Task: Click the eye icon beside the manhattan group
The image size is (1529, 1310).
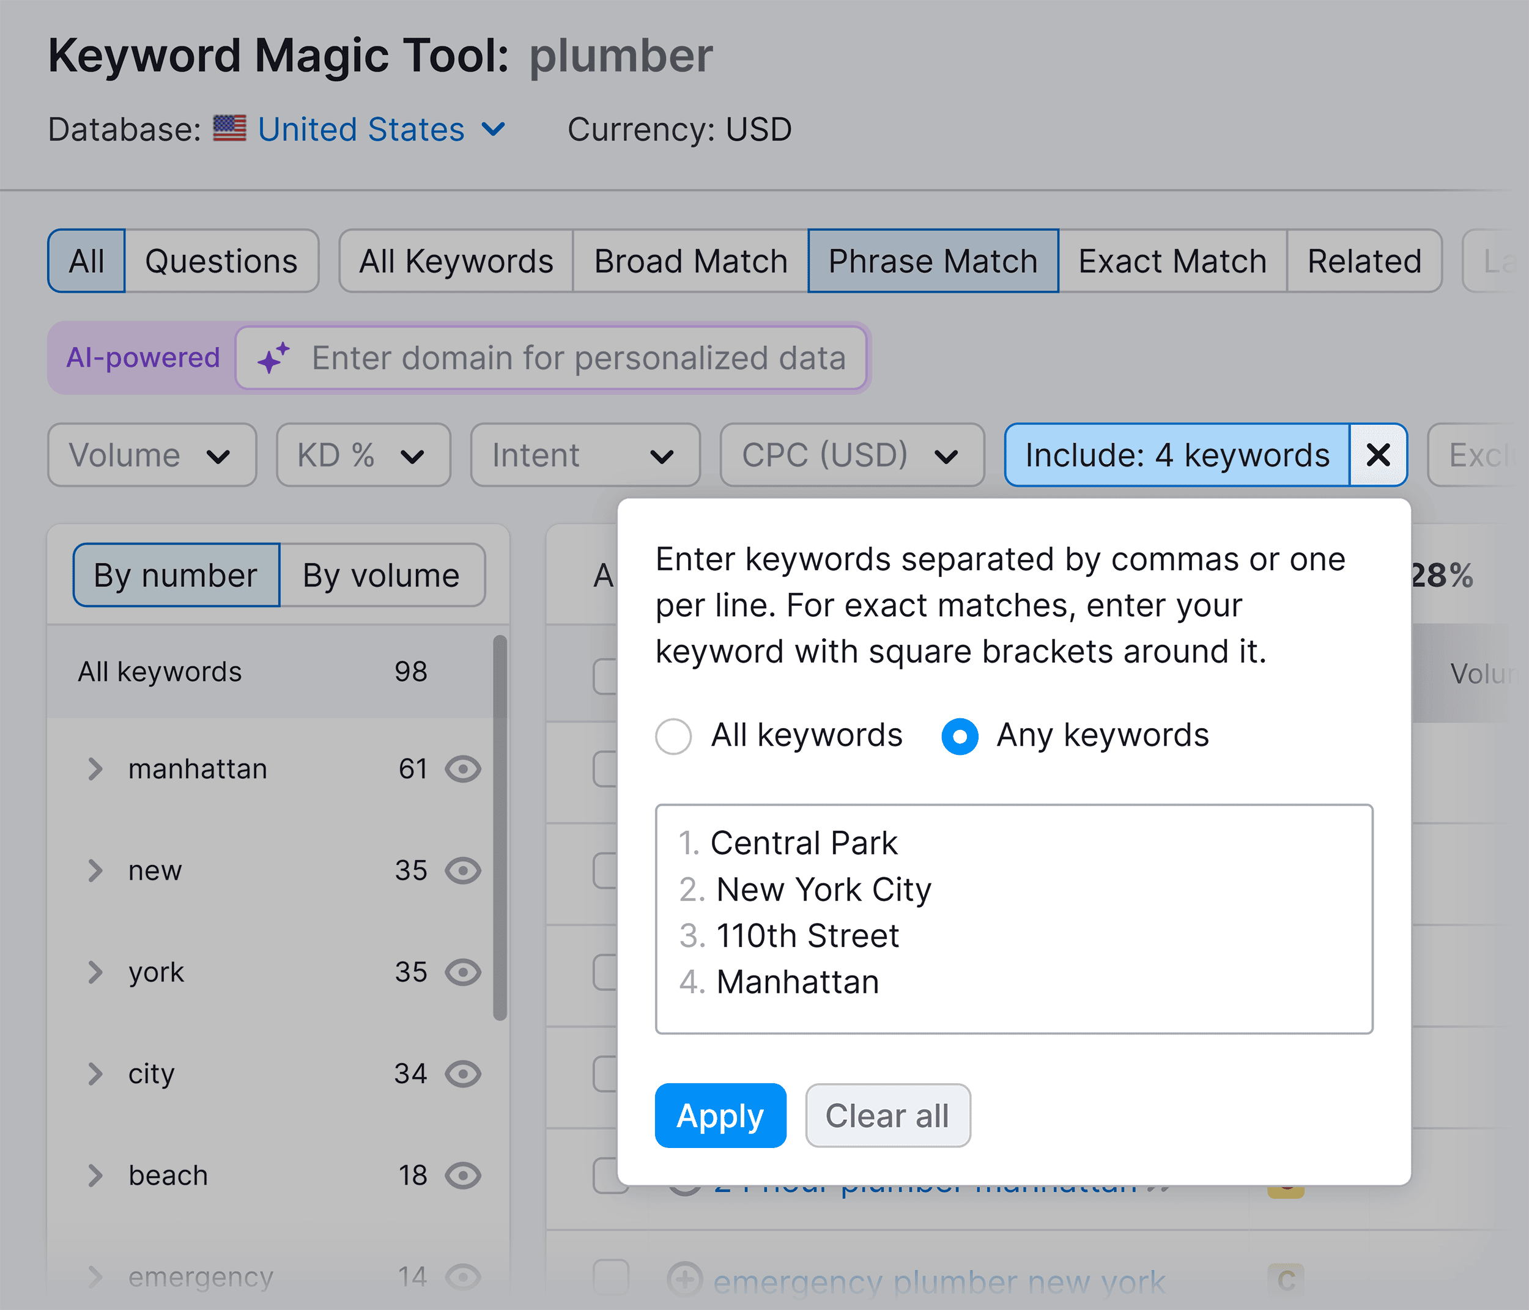Action: pyautogui.click(x=463, y=768)
